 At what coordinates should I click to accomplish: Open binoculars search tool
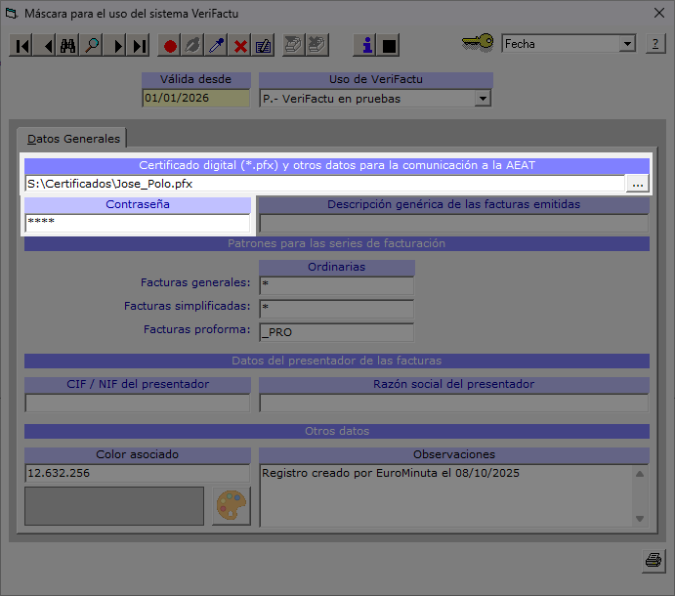[x=68, y=46]
